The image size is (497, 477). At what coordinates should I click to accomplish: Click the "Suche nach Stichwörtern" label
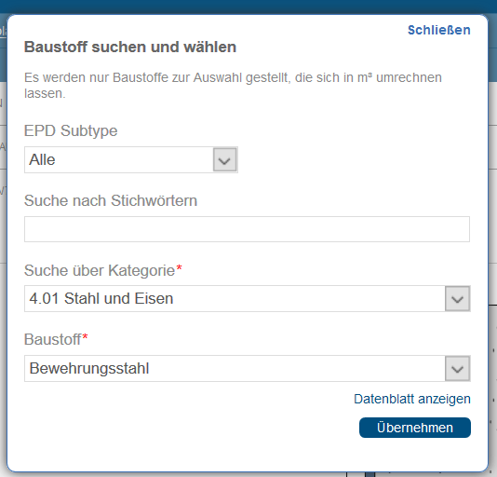coord(111,200)
